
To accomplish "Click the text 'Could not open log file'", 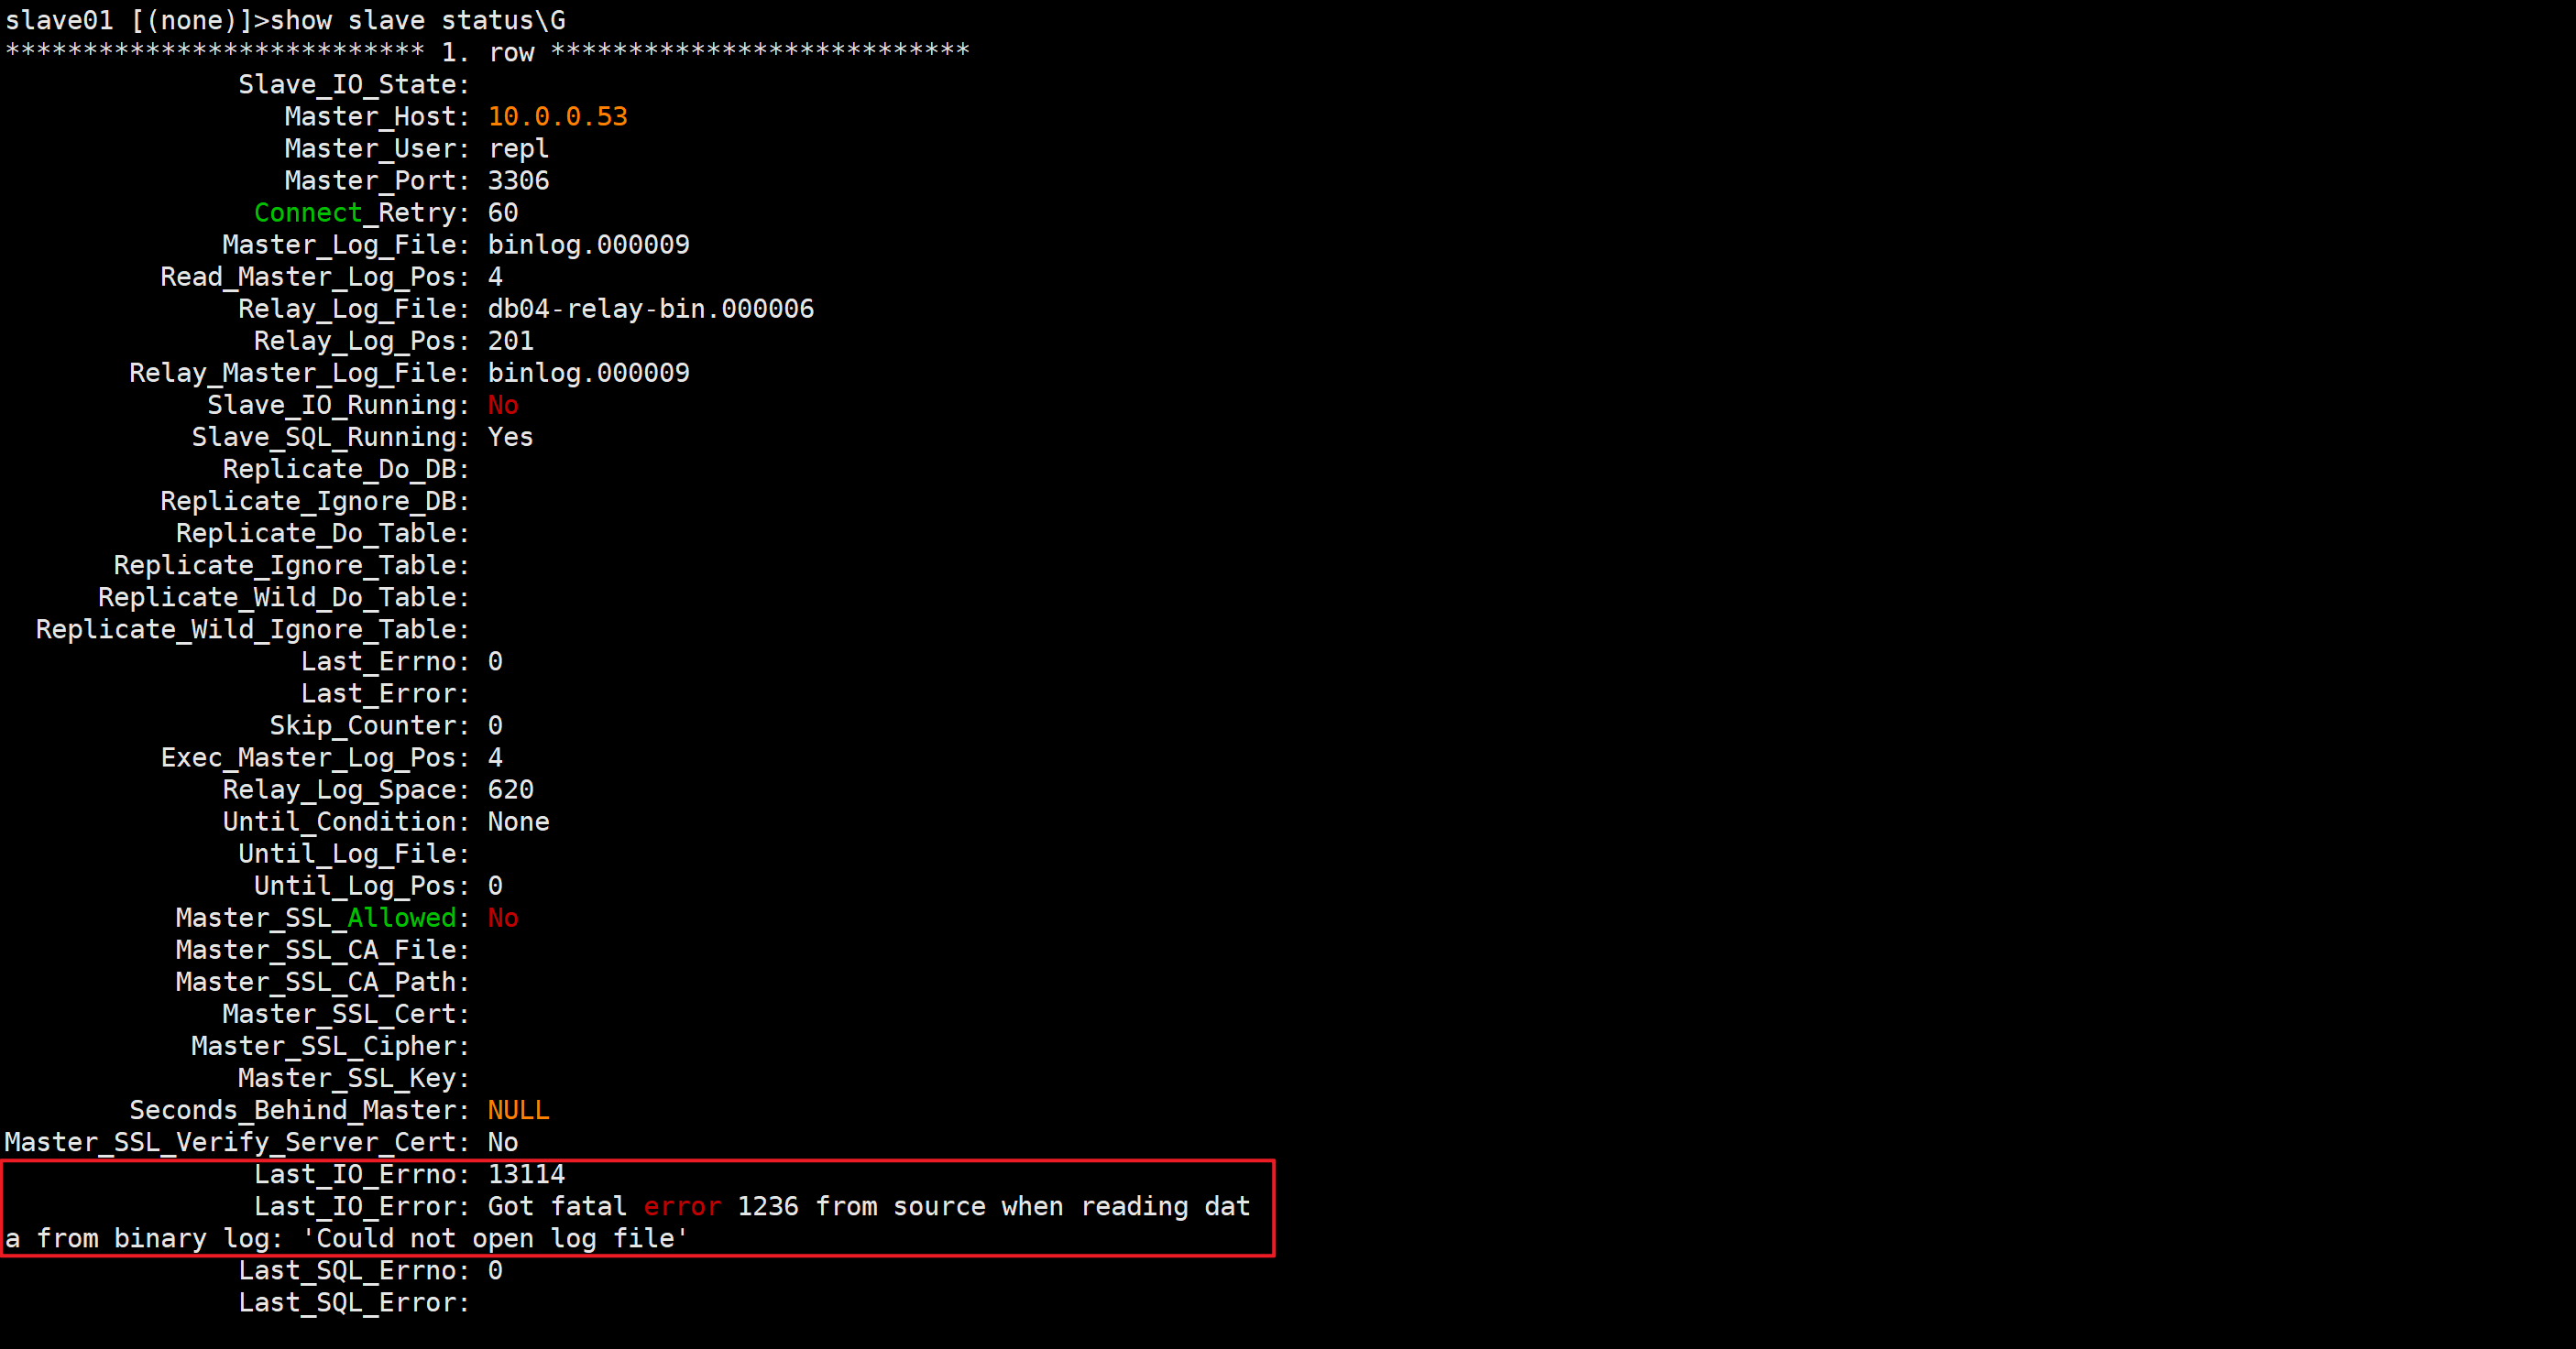I will click(496, 1238).
